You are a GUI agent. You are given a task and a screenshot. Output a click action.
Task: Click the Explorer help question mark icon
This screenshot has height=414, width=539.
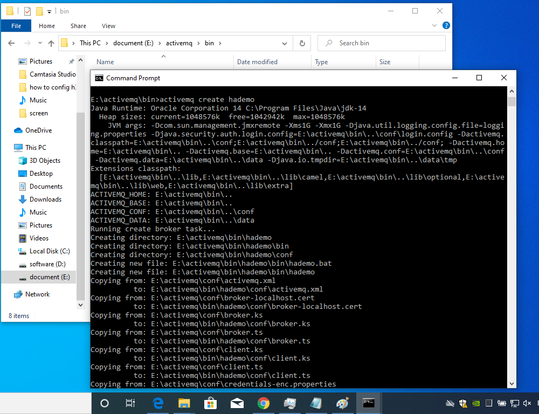[446, 25]
